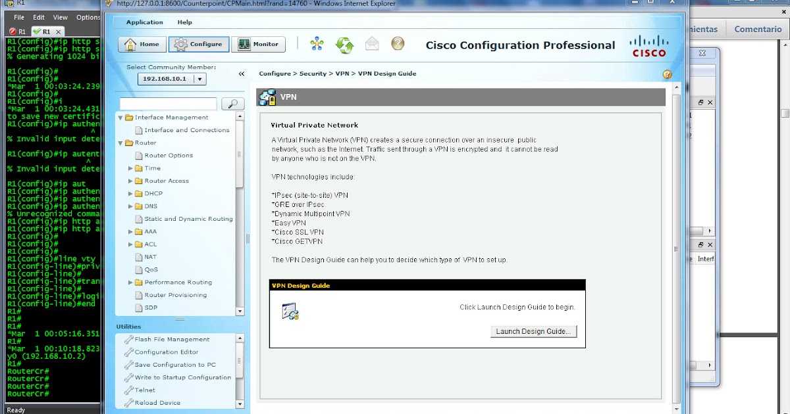Collapse the Router tree folder

120,143
